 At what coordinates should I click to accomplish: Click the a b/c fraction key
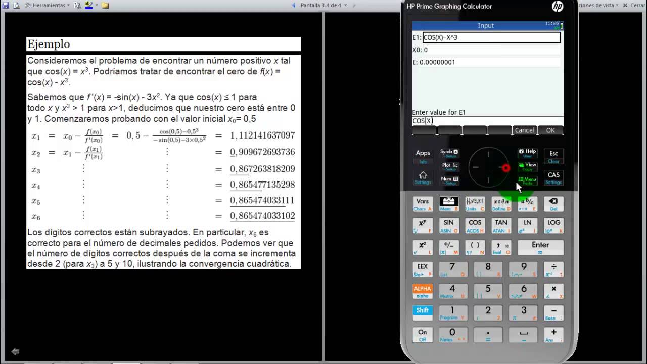pos(527,204)
